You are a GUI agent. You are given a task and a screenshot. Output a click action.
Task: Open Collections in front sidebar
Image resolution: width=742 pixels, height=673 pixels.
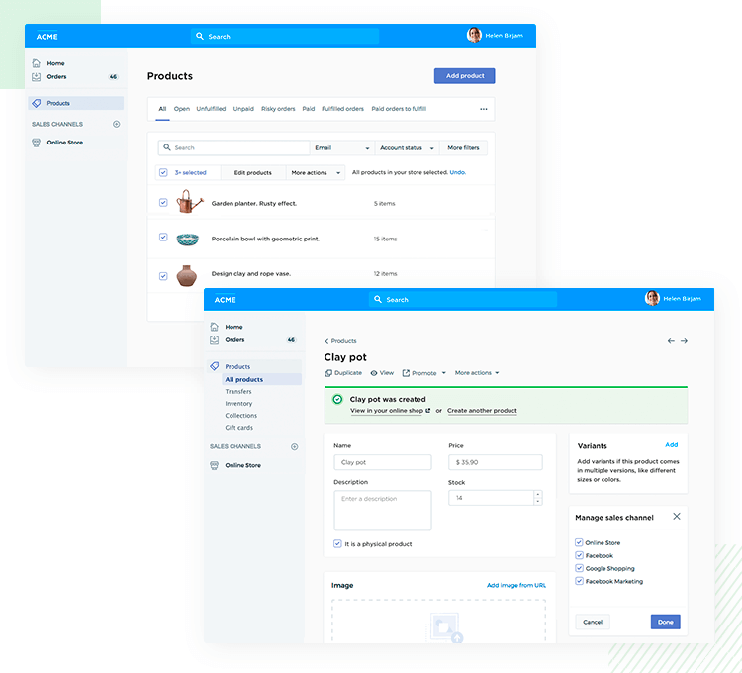click(x=240, y=415)
